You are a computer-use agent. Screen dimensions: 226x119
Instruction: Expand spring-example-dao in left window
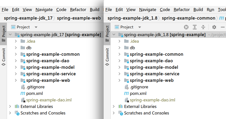16,61
